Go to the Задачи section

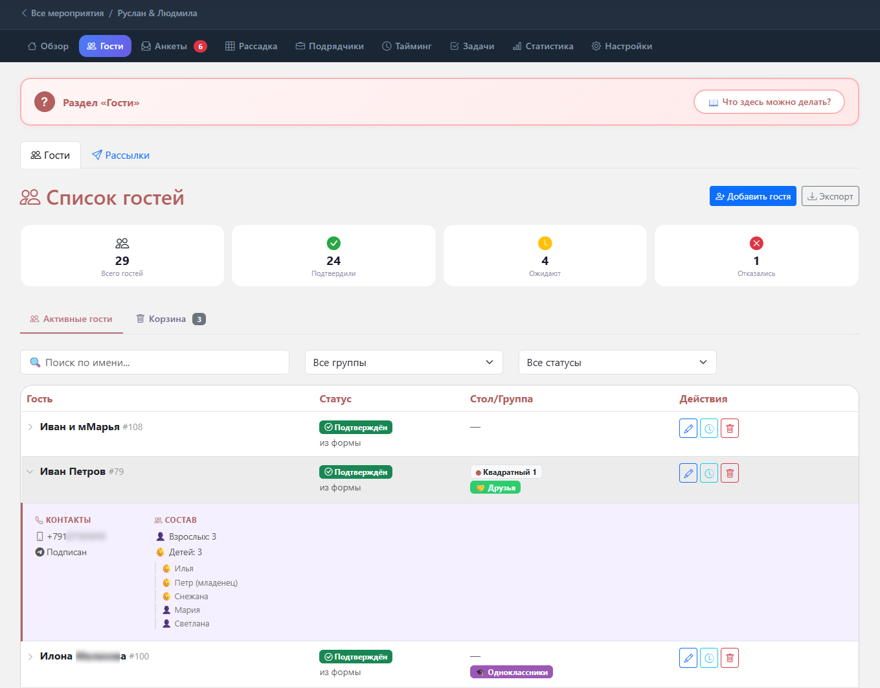click(x=472, y=46)
